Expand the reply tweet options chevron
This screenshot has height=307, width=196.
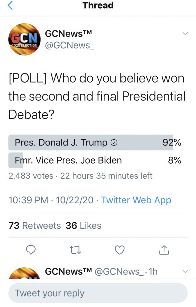[x=185, y=271]
